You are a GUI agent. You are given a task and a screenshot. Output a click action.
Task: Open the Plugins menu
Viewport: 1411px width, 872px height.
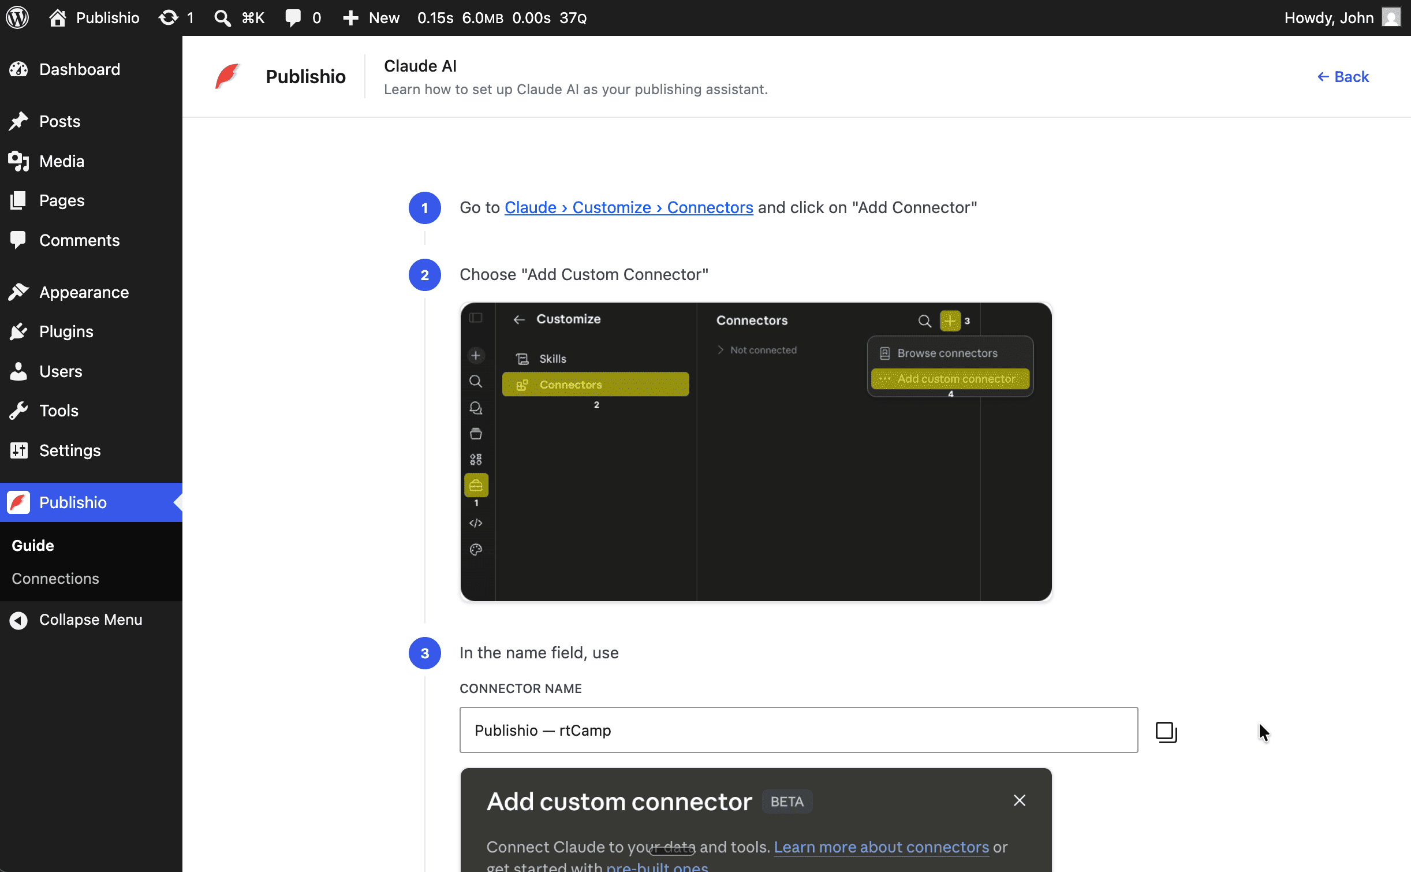tap(91, 331)
